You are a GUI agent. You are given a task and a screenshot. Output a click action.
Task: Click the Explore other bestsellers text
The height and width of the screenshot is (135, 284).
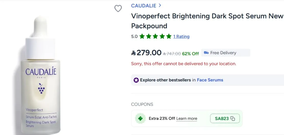(165, 80)
